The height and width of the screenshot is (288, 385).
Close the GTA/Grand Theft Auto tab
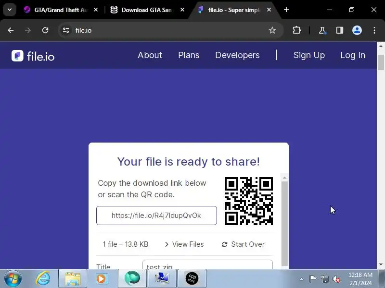[x=96, y=10]
